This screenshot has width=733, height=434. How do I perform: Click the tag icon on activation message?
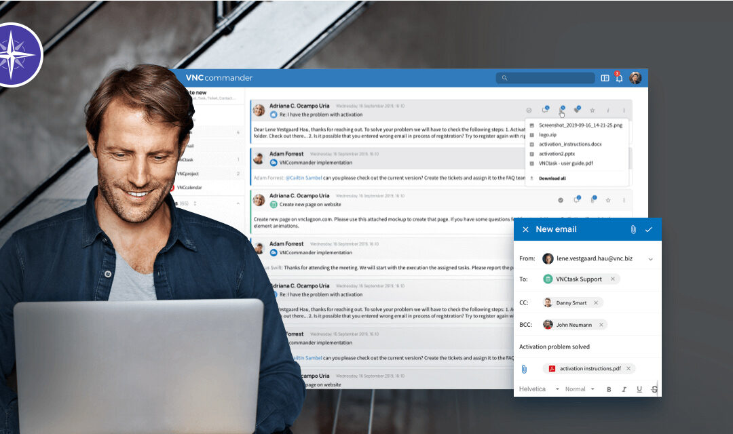[x=578, y=110]
